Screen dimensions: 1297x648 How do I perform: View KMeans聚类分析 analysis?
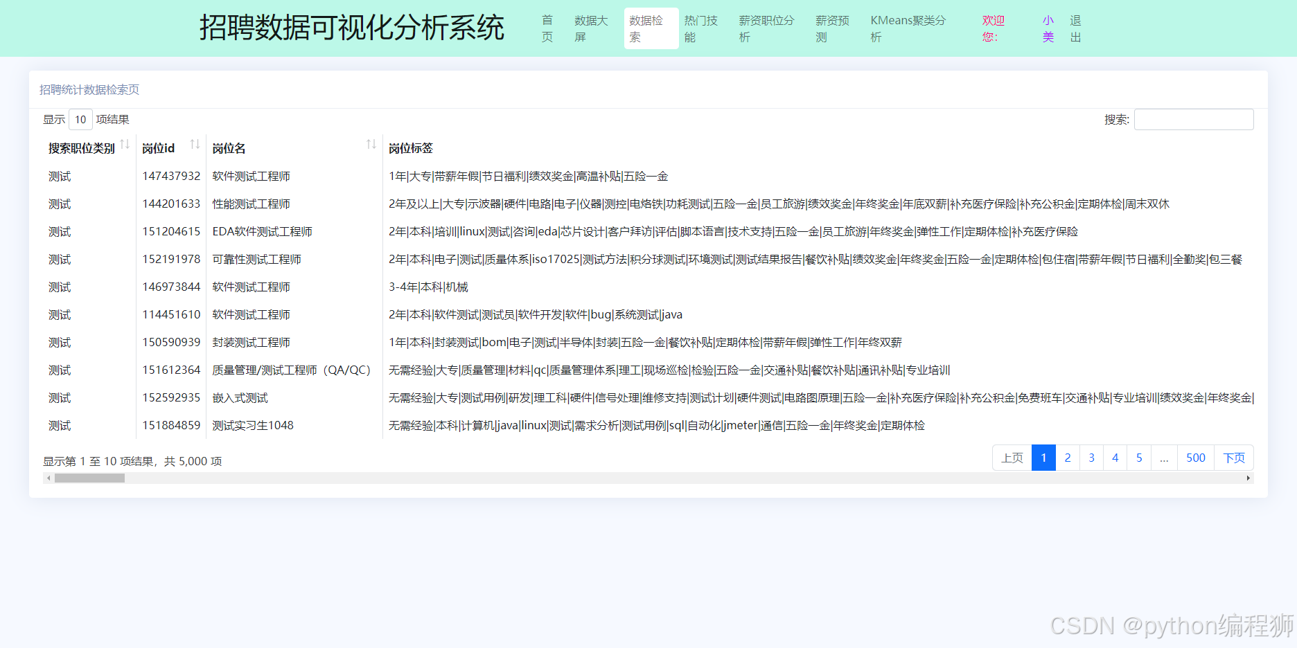pos(908,28)
